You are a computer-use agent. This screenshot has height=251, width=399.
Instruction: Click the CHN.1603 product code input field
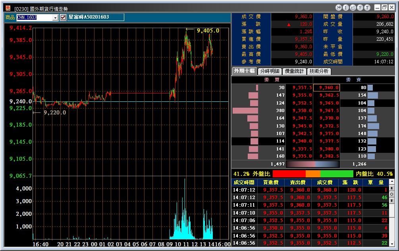(34, 17)
